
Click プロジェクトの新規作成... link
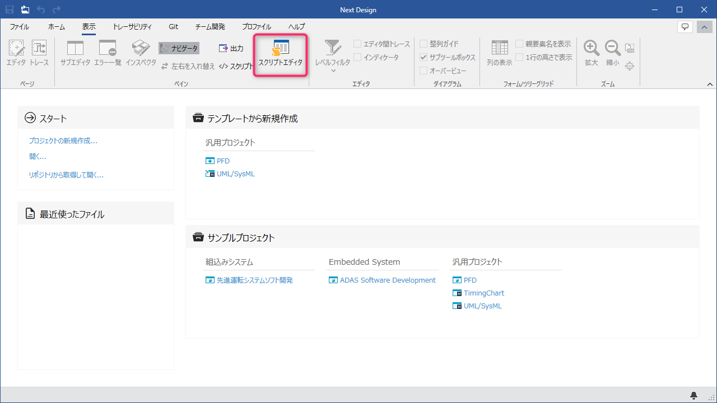63,141
